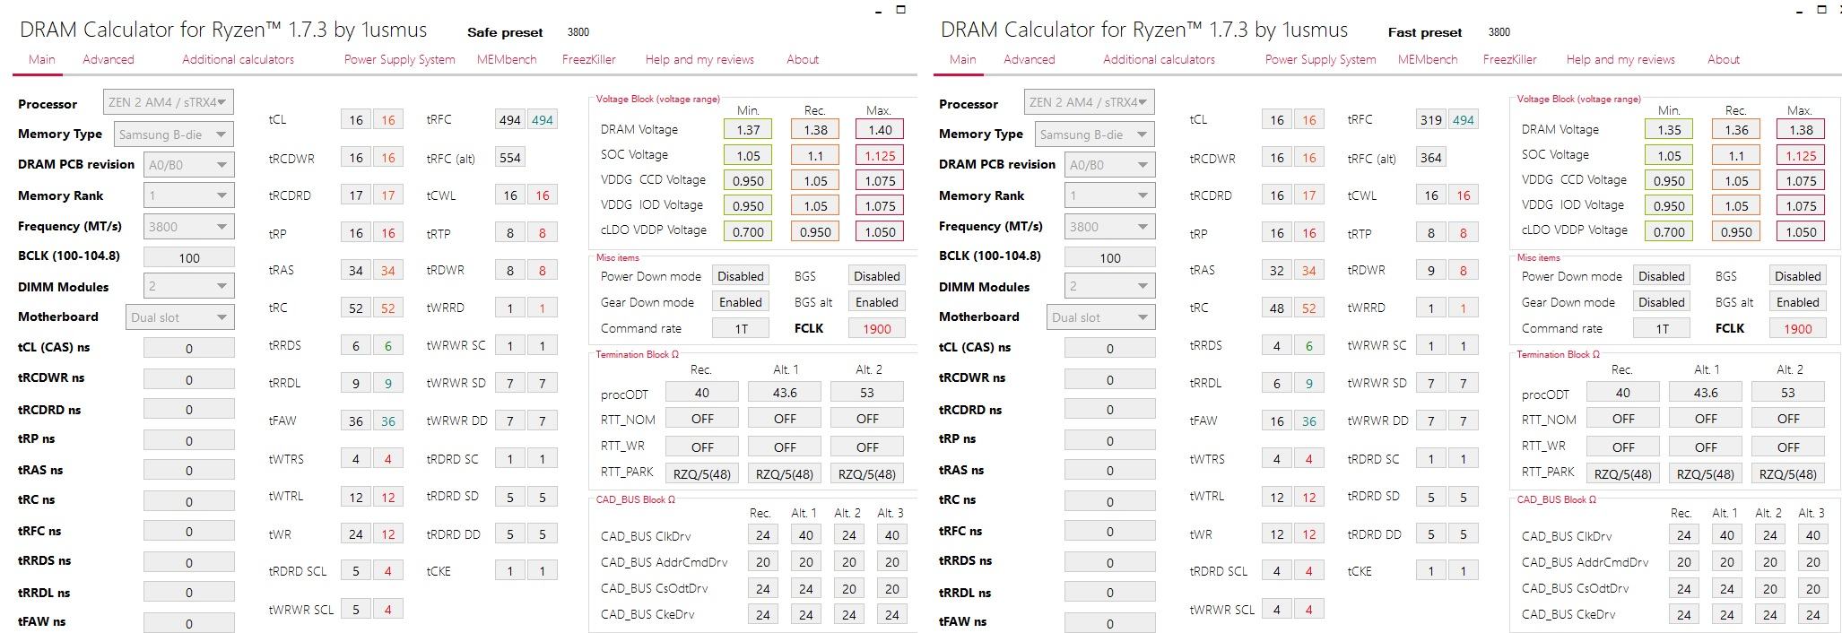Open FreezKiller tab in Fast preset window
The width and height of the screenshot is (1842, 633).
pos(1509,59)
